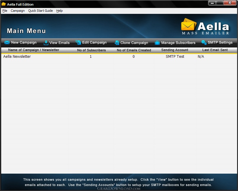238x191 pixels.
Task: Click the Clone Campaign icon
Action: (x=117, y=43)
